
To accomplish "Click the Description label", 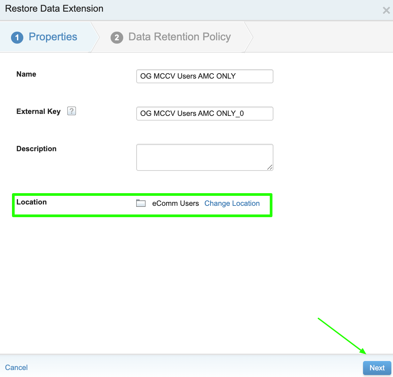I will (x=36, y=149).
